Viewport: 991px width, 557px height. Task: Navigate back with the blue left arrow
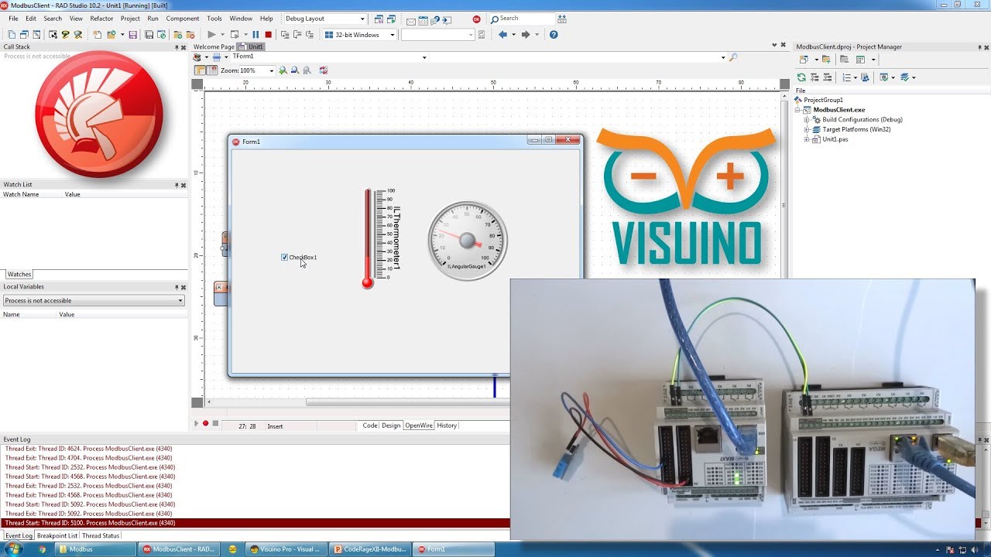click(502, 35)
